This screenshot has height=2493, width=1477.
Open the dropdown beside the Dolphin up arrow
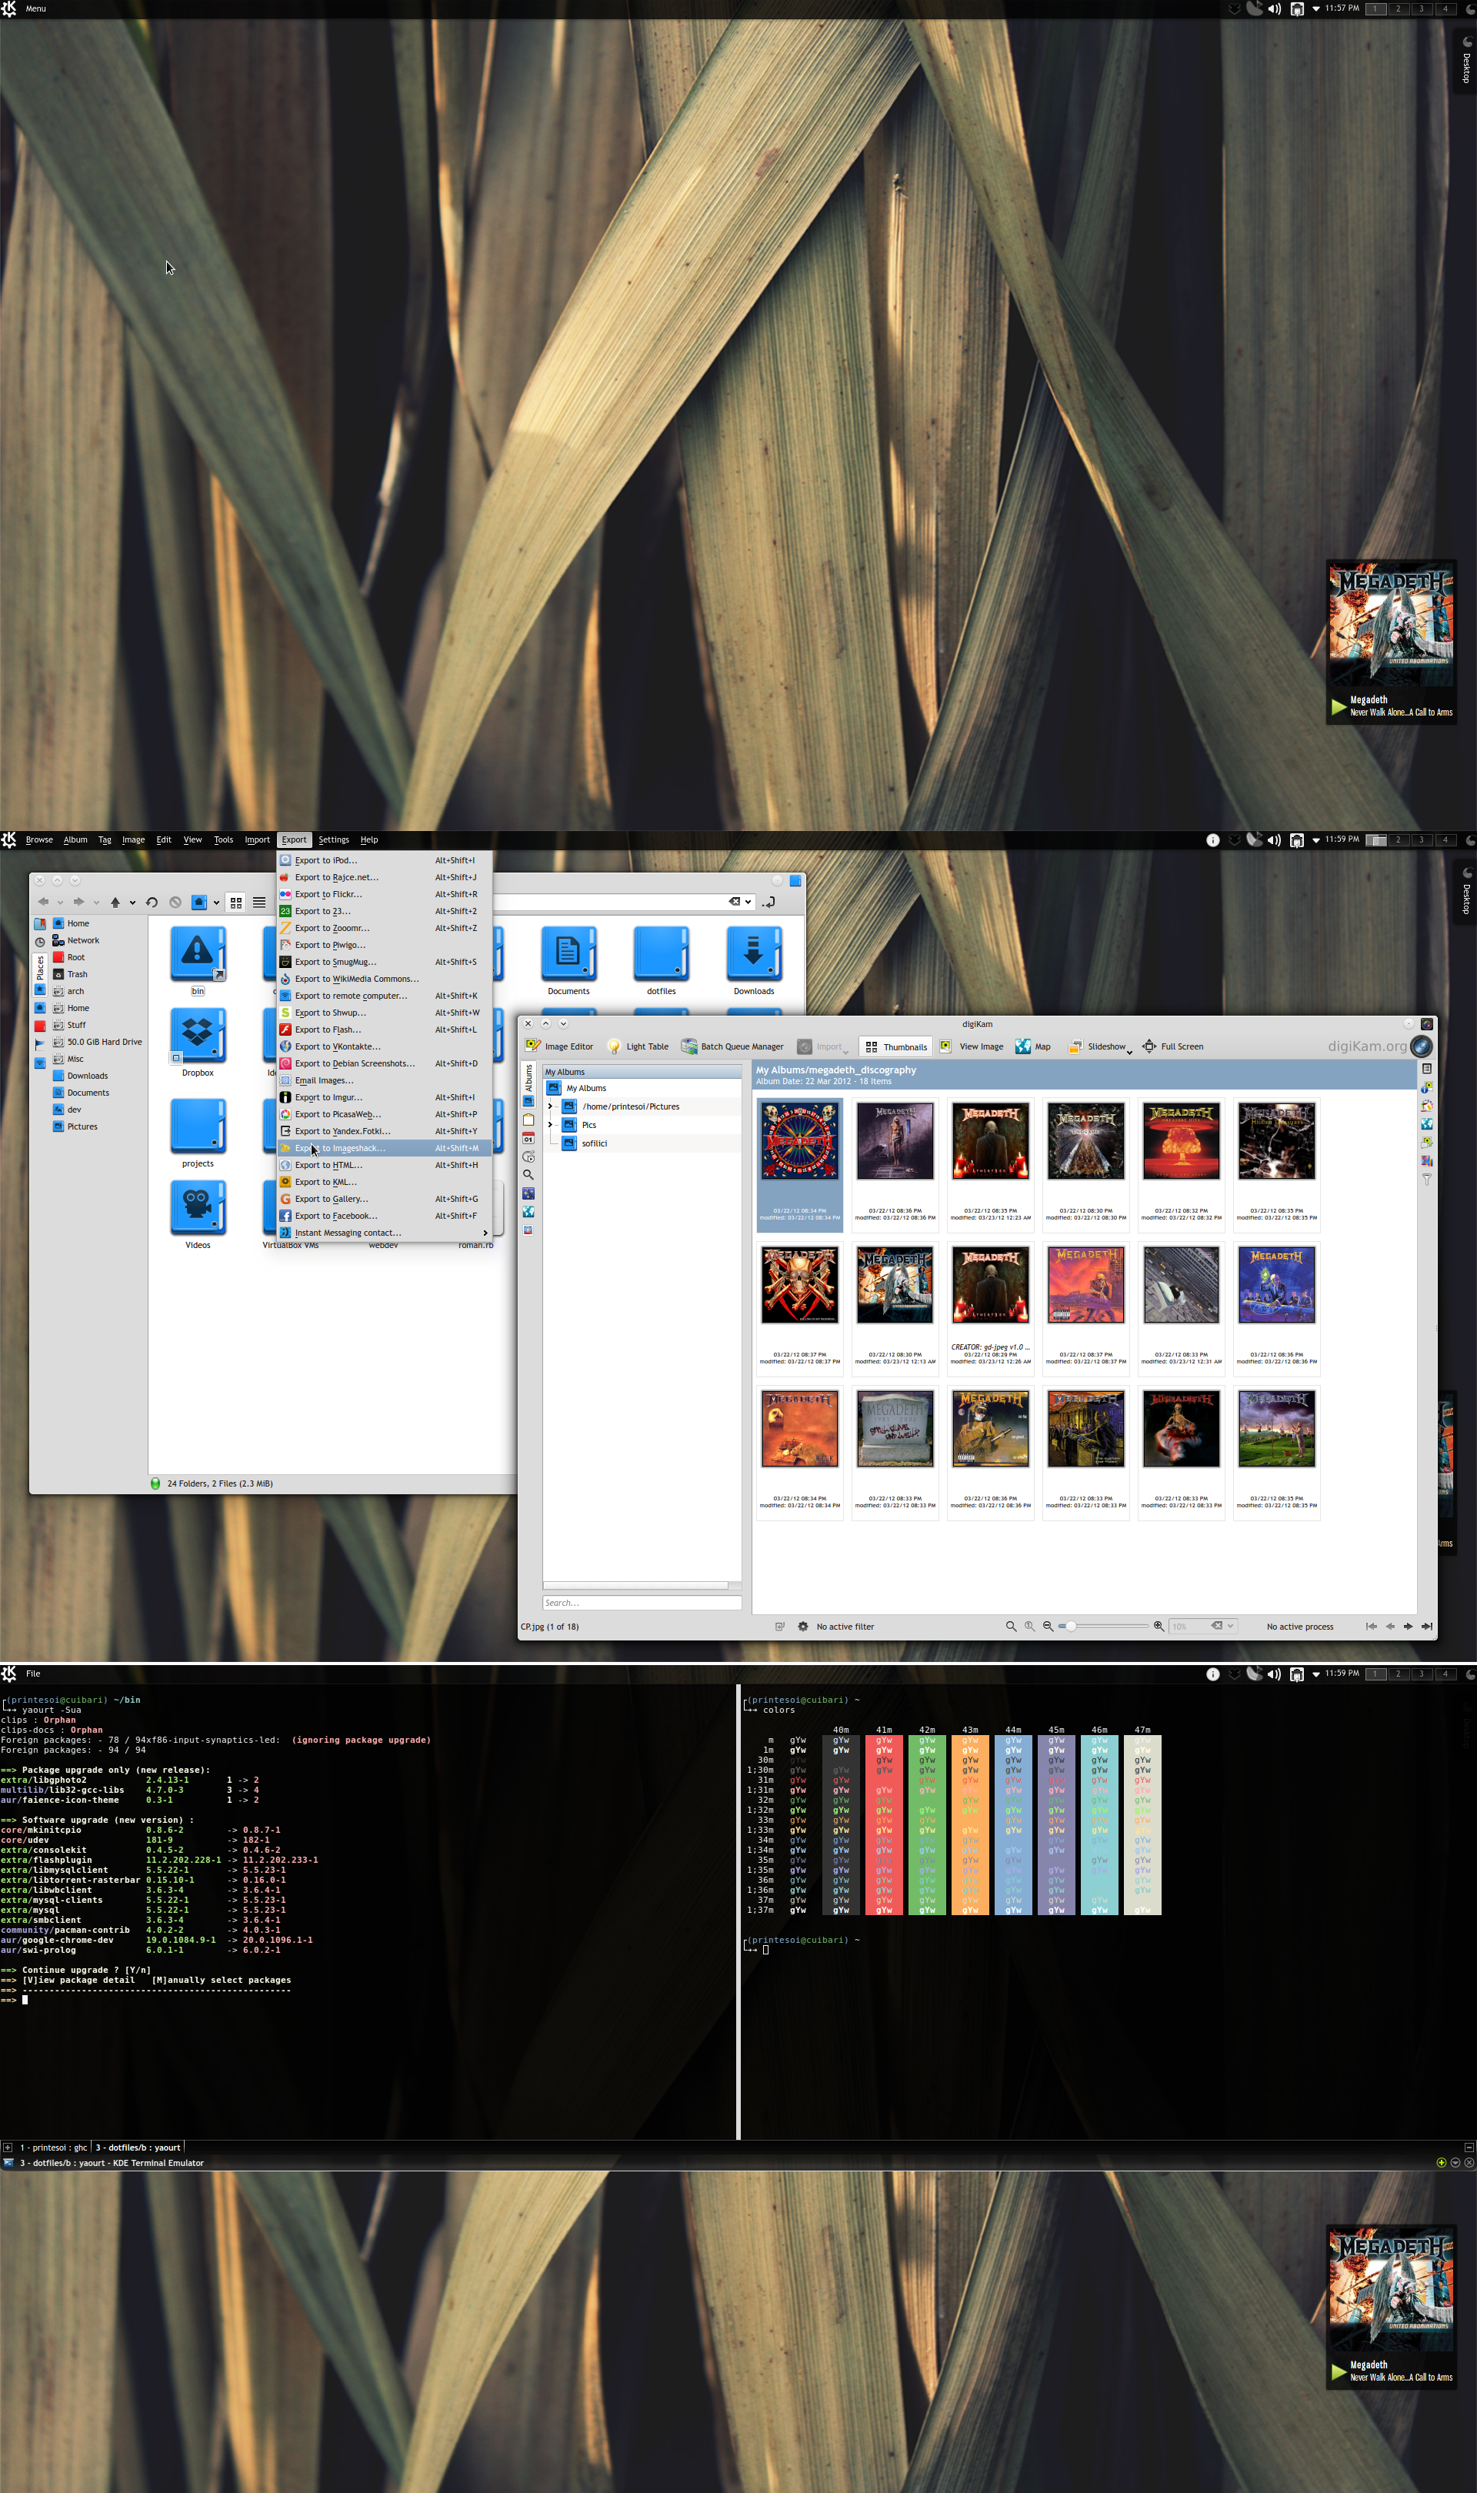[x=132, y=903]
